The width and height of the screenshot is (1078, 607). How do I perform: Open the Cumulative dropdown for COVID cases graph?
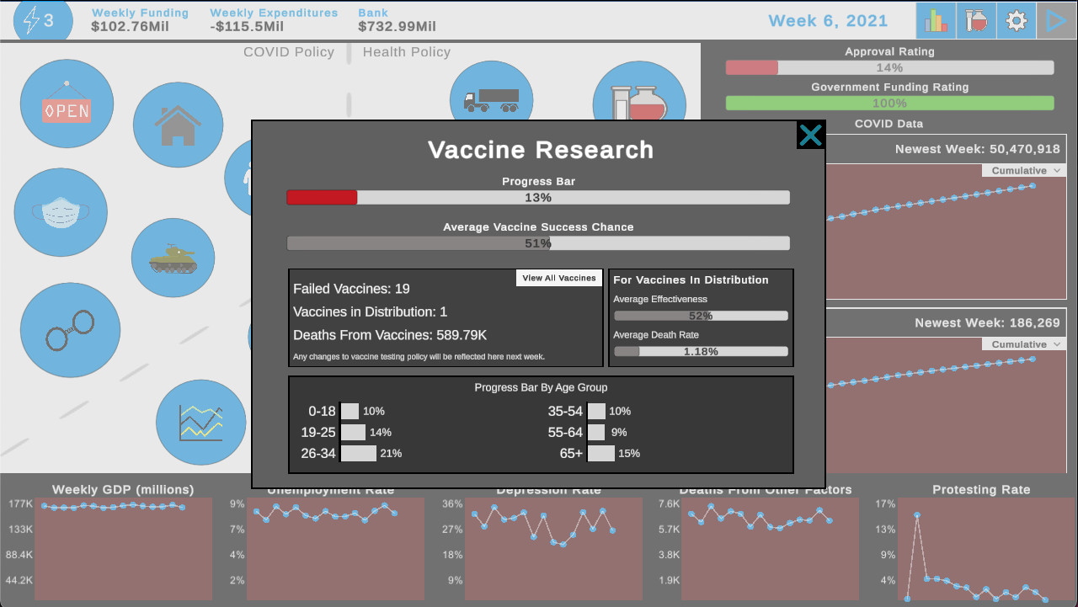(1023, 170)
